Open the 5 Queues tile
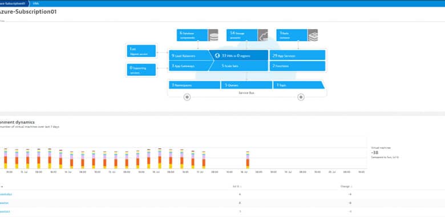The height and width of the screenshot is (217, 445). click(x=246, y=85)
